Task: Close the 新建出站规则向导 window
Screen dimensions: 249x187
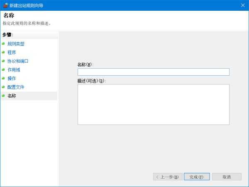Action: click(242, 5)
